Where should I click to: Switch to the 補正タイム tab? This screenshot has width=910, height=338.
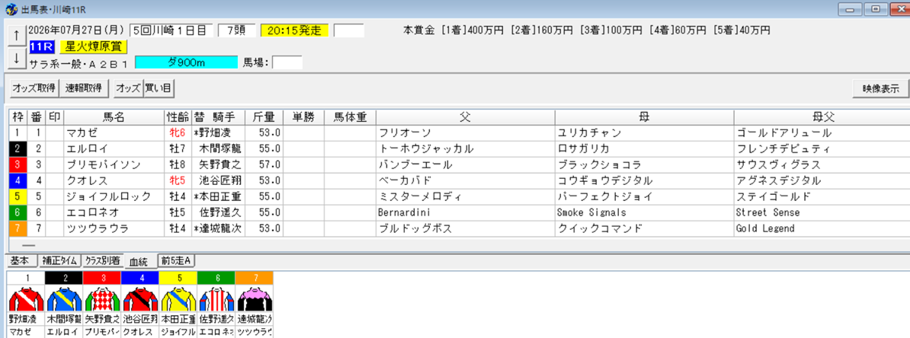pyautogui.click(x=59, y=261)
